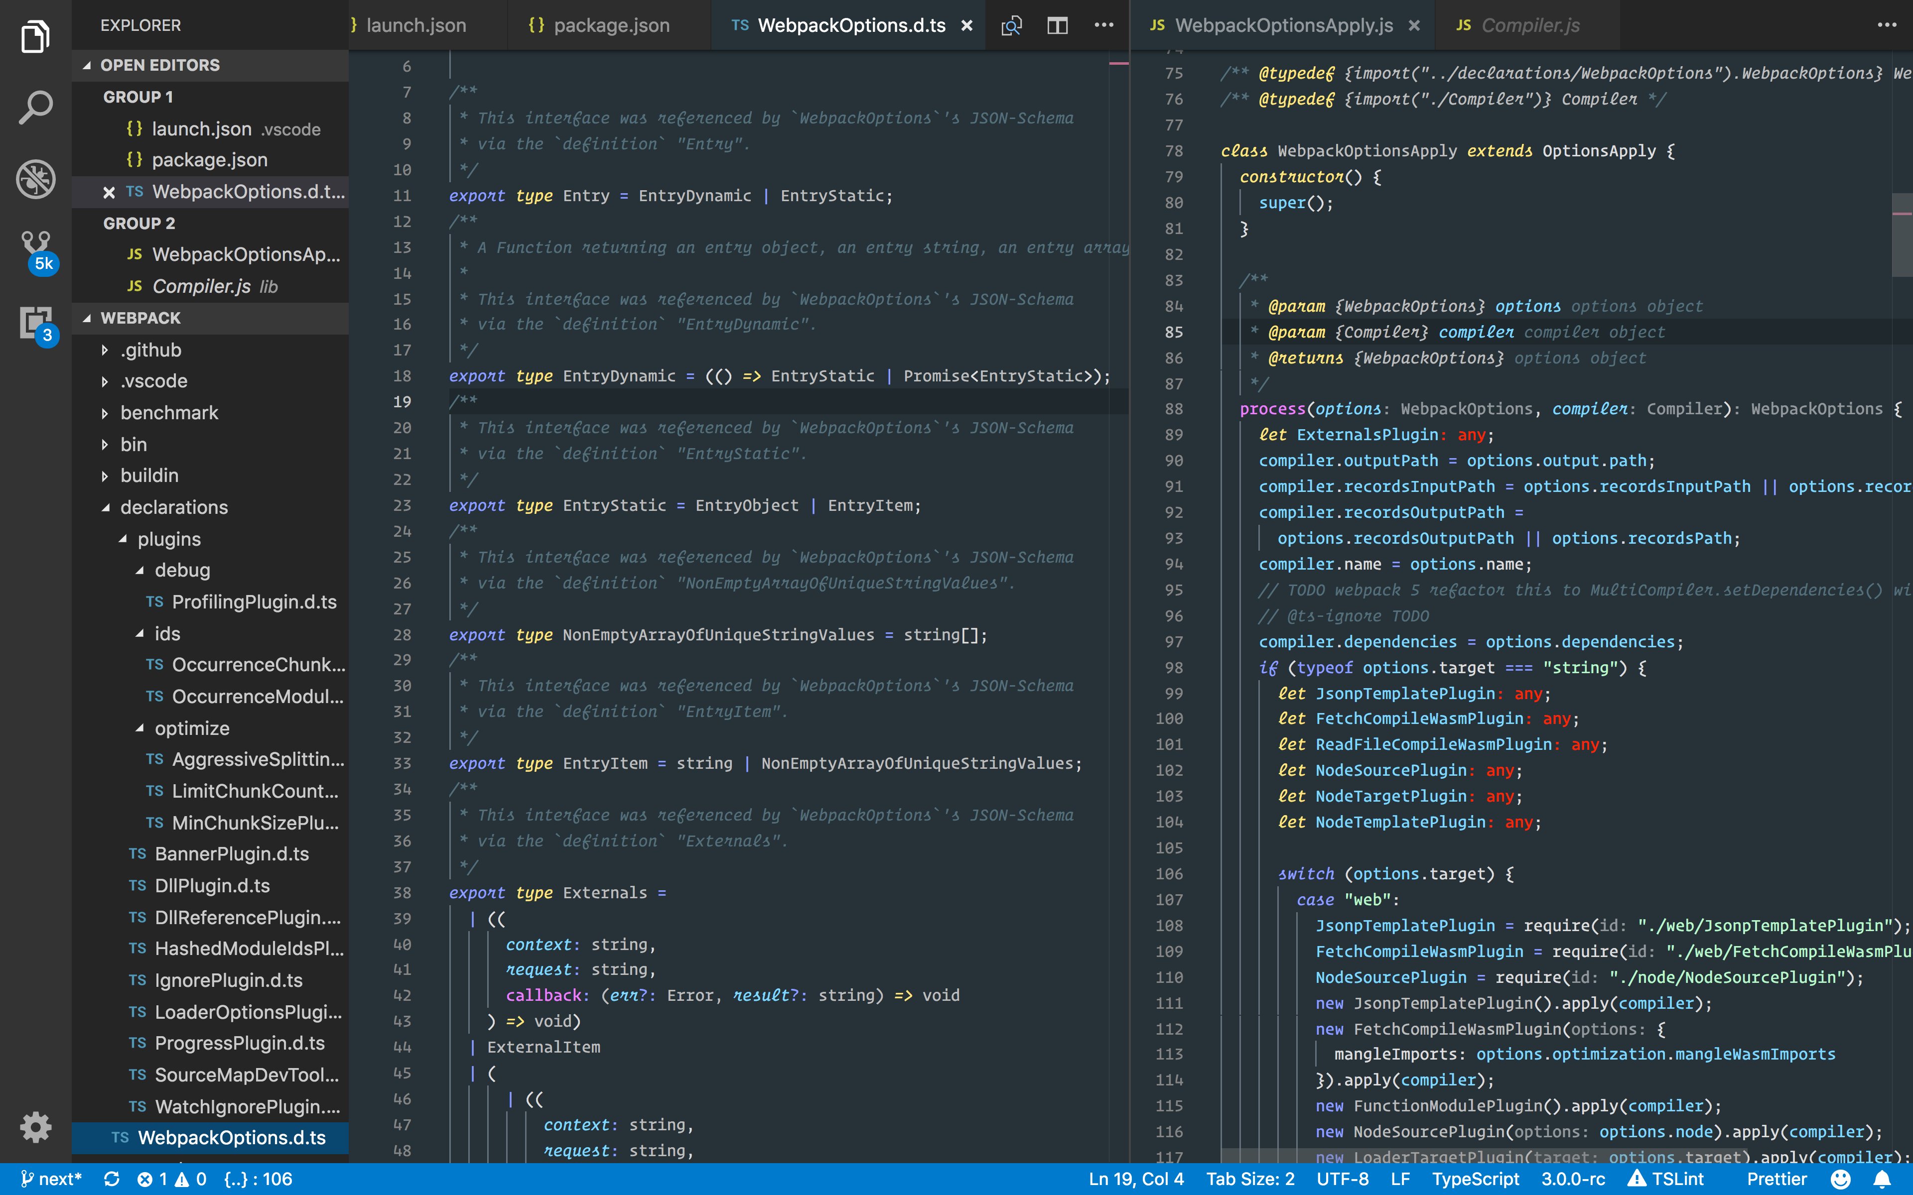Open the Explorer files view
This screenshot has width=1913, height=1195.
[35, 35]
